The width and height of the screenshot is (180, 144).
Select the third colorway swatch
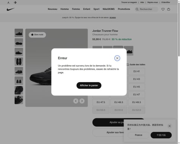pos(118,47)
